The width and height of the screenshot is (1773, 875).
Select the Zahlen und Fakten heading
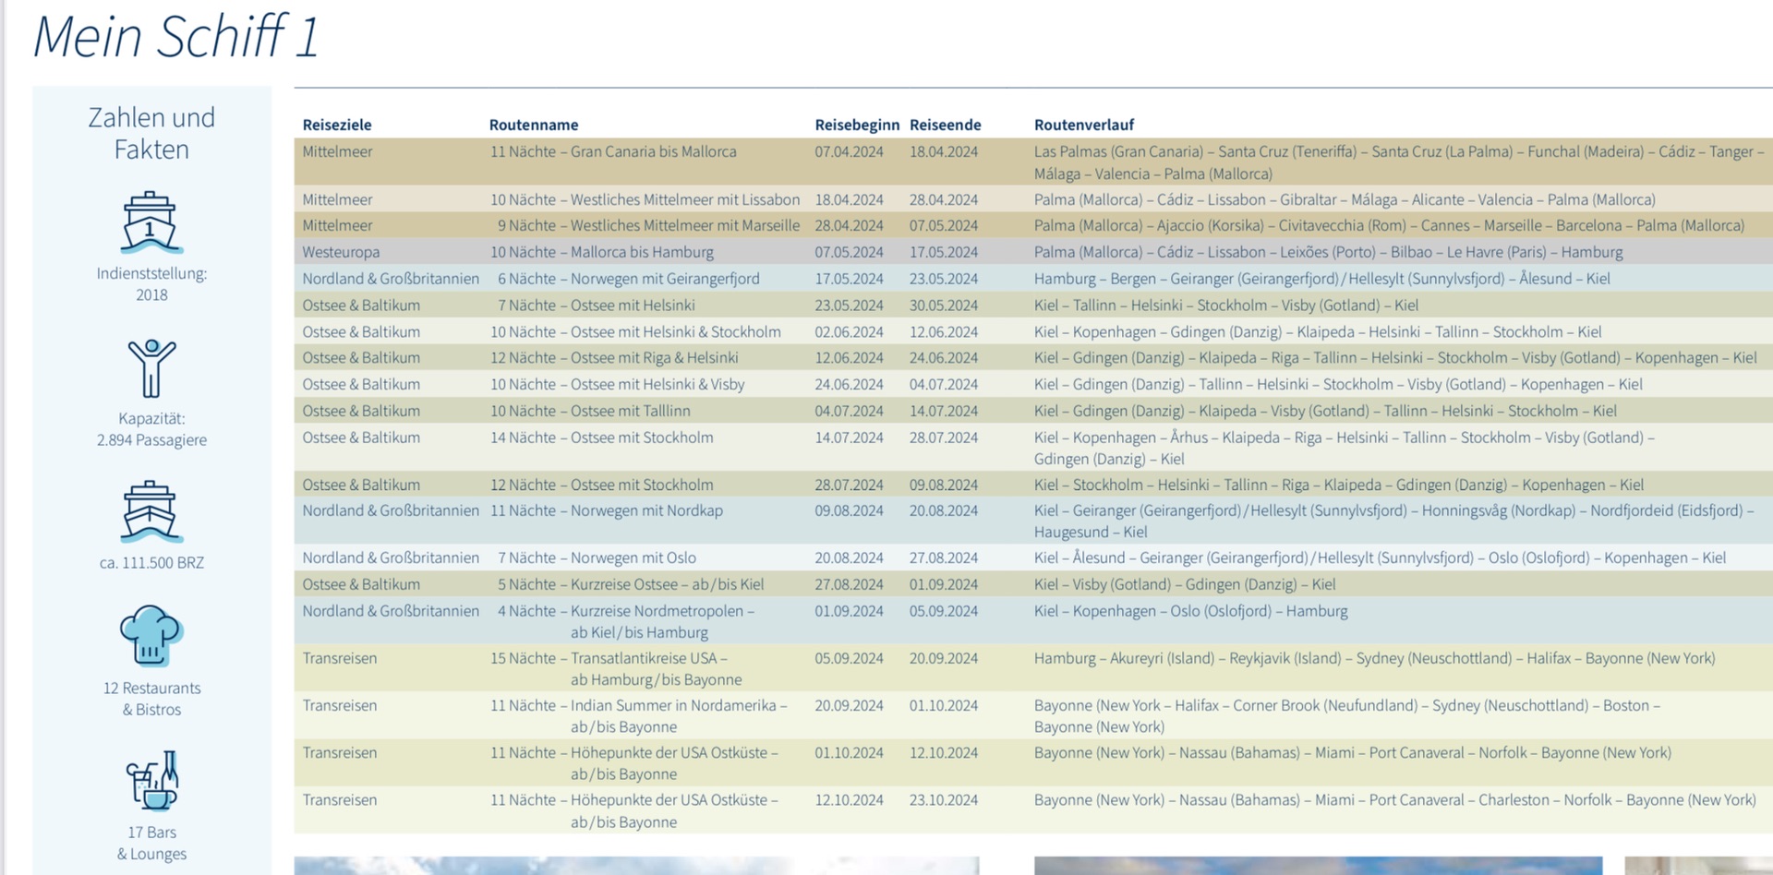pyautogui.click(x=151, y=133)
